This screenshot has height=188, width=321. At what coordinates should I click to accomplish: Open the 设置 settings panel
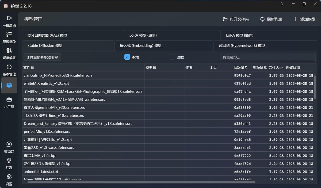click(9, 180)
